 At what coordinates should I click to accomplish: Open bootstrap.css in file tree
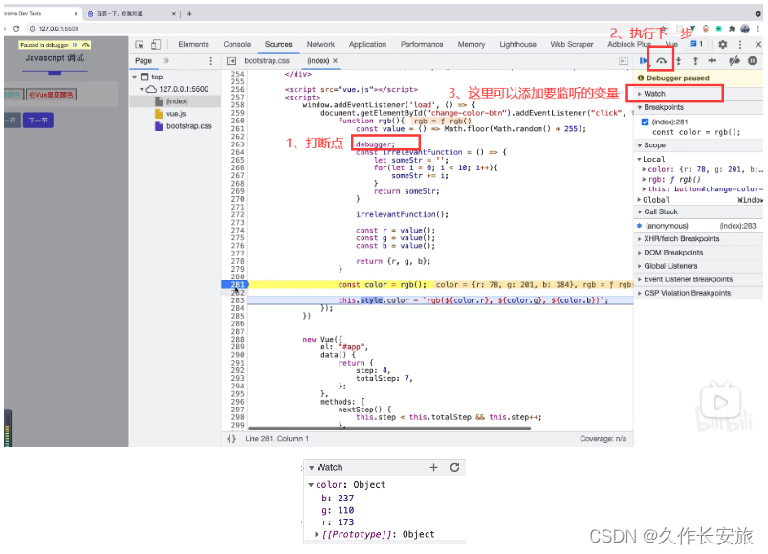188,126
